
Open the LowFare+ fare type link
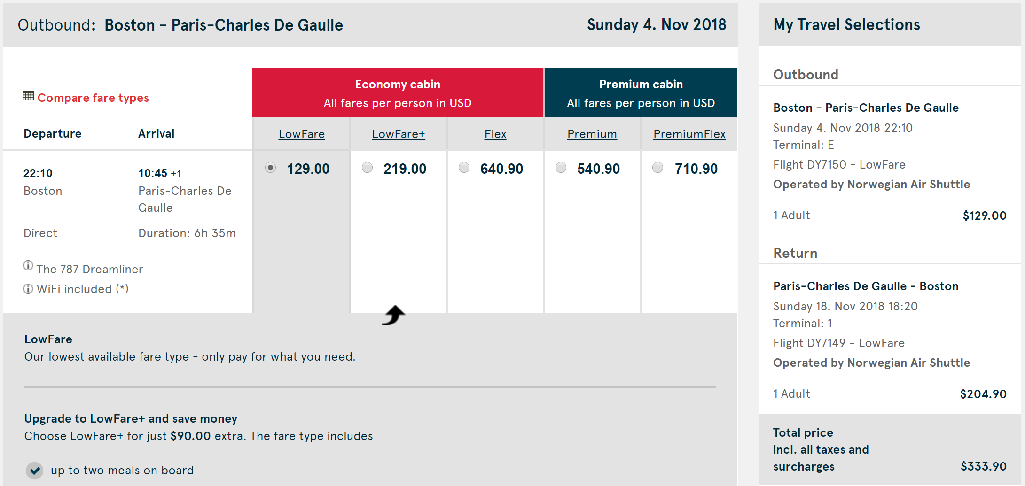click(399, 134)
